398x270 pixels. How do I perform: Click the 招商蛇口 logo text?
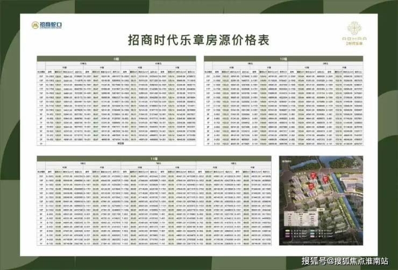(x=51, y=25)
